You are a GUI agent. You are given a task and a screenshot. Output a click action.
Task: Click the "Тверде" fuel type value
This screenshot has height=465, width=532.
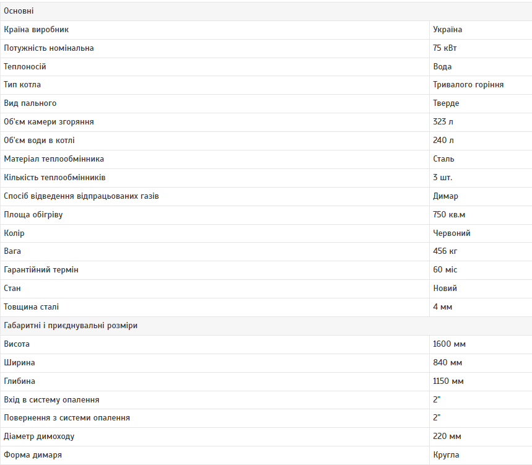click(446, 103)
